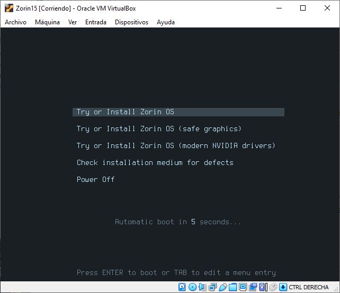Click the VirtualBox icon in the title bar
The image size is (340, 293).
pyautogui.click(x=8, y=8)
